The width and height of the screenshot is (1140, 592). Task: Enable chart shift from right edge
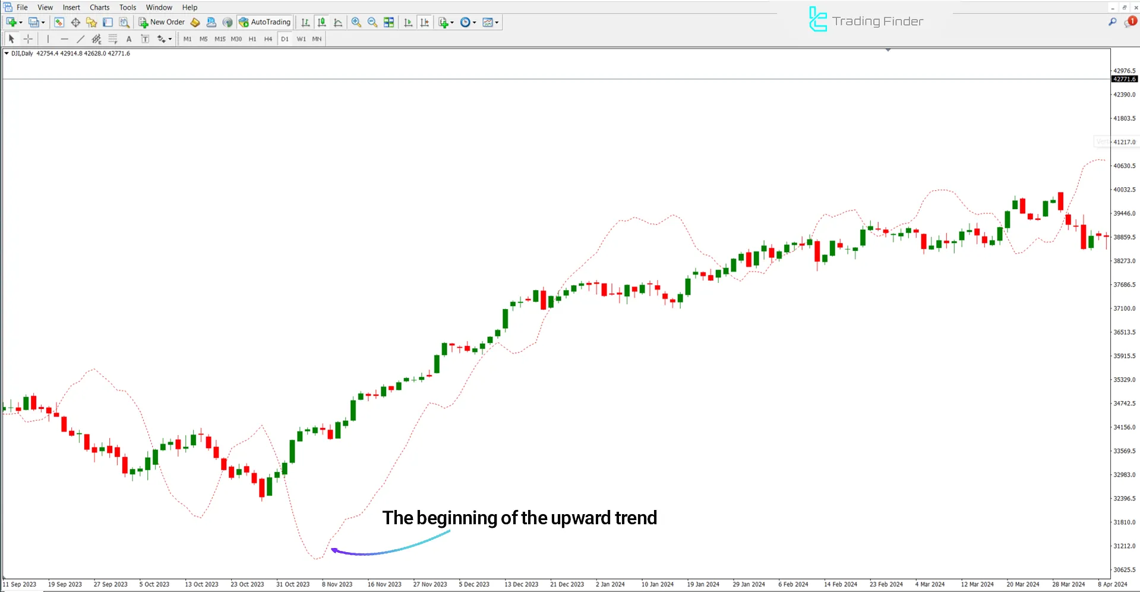click(425, 22)
